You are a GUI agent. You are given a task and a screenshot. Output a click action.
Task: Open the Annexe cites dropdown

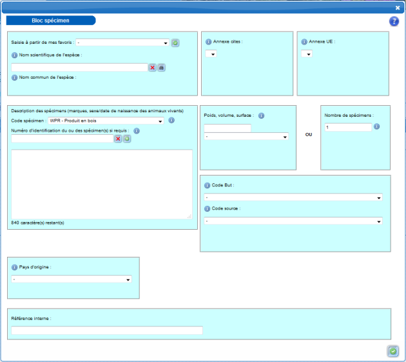point(211,54)
